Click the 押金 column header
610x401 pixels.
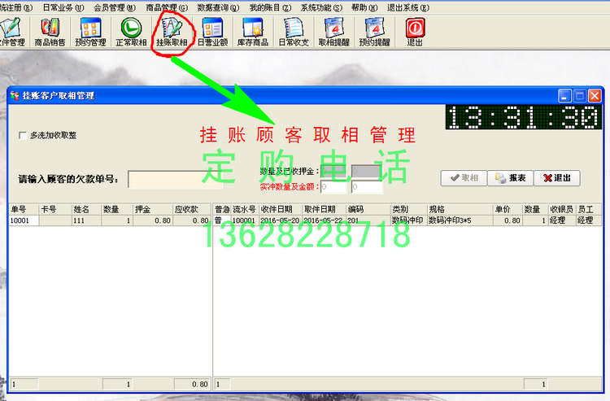pyautogui.click(x=153, y=209)
